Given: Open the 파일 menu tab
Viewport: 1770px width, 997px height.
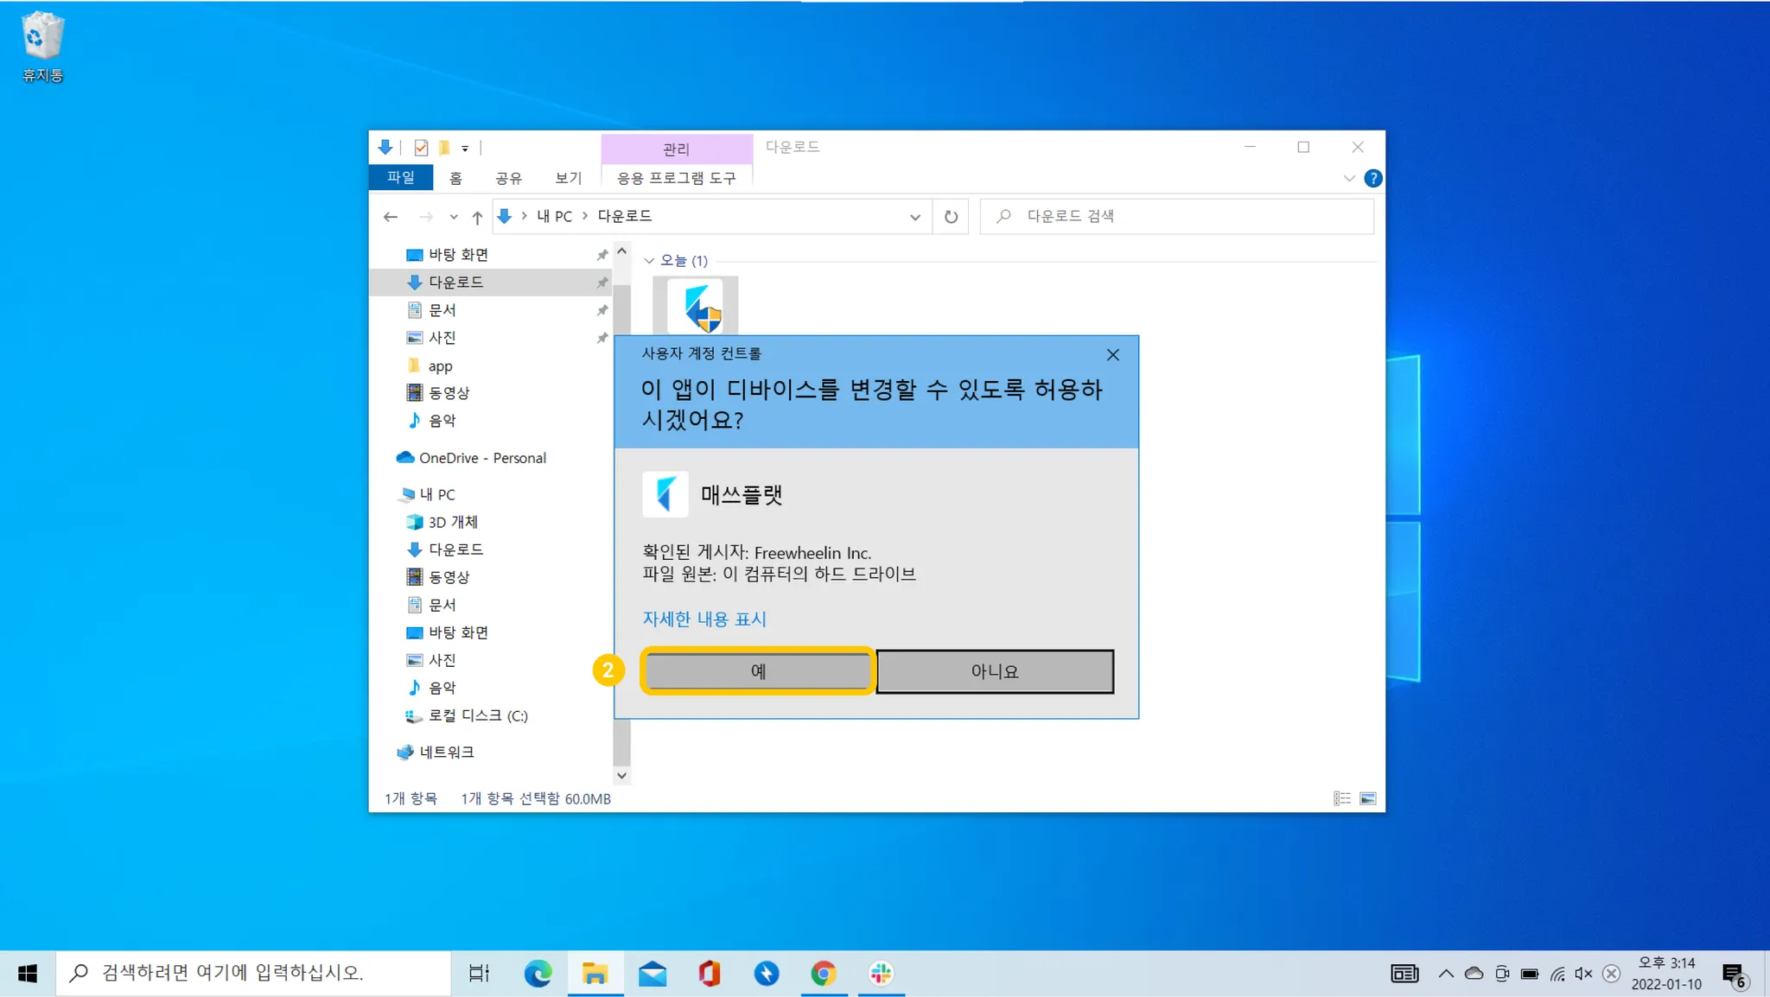Looking at the screenshot, I should 400,177.
